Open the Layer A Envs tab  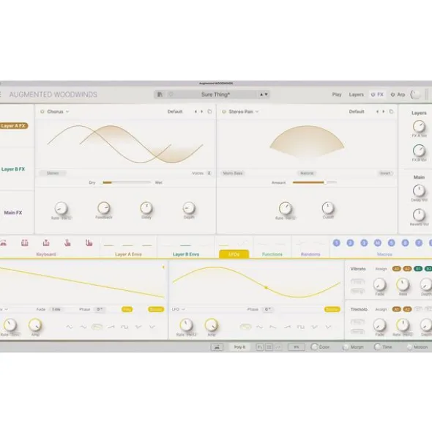(128, 254)
